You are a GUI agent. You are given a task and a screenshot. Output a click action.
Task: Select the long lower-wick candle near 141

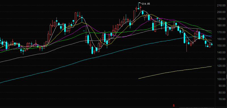pos(187,45)
